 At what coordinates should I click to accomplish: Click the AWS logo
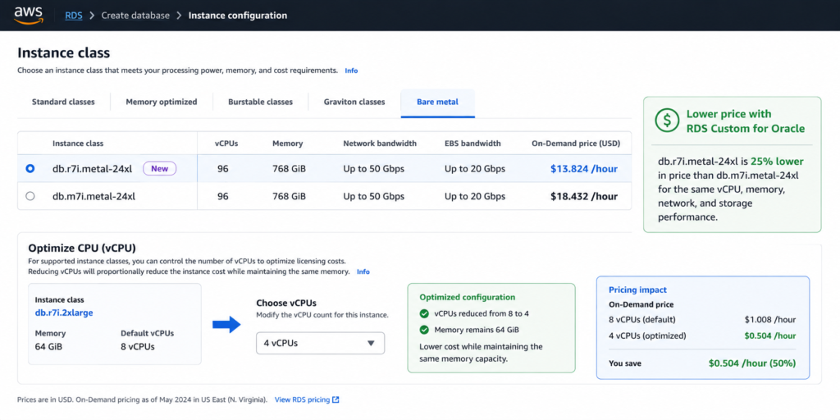pyautogui.click(x=29, y=15)
